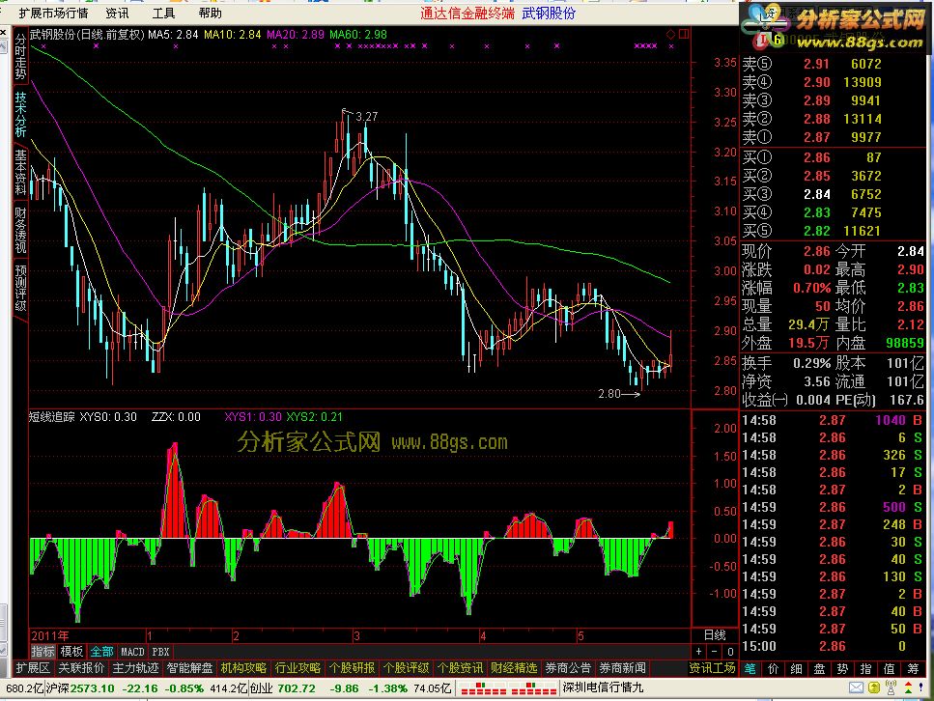Click the 日线 period selector

click(715, 635)
